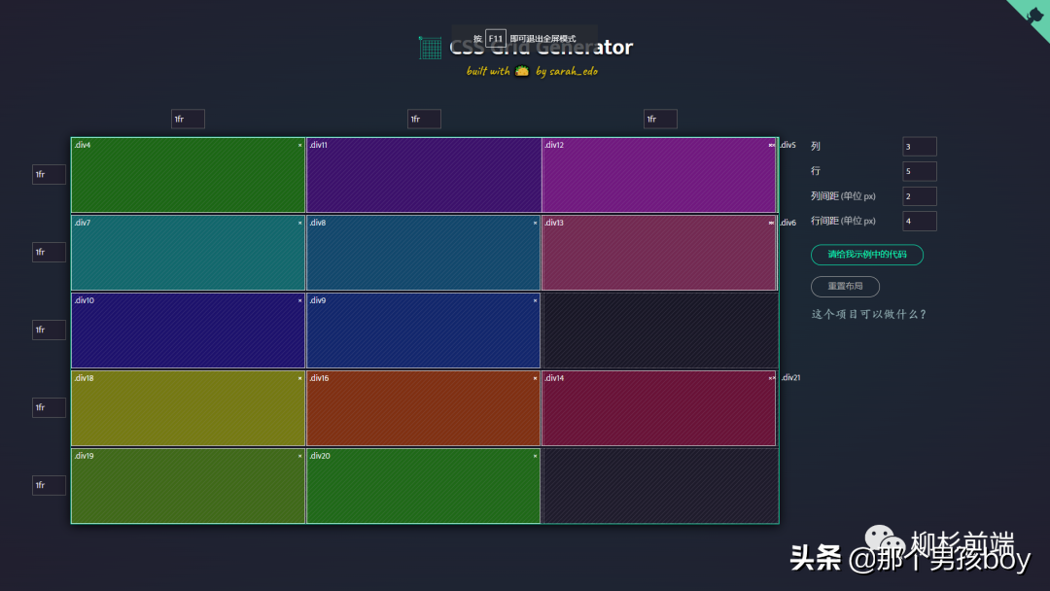Select the magenta div12 cell

[659, 175]
